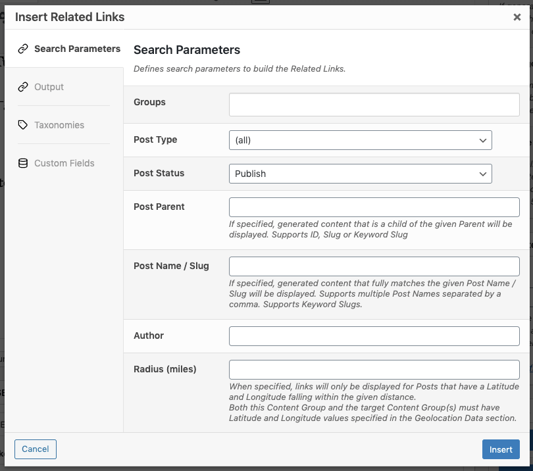Viewport: 533px width, 471px height.
Task: Click inside the Groups field
Action: click(374, 104)
